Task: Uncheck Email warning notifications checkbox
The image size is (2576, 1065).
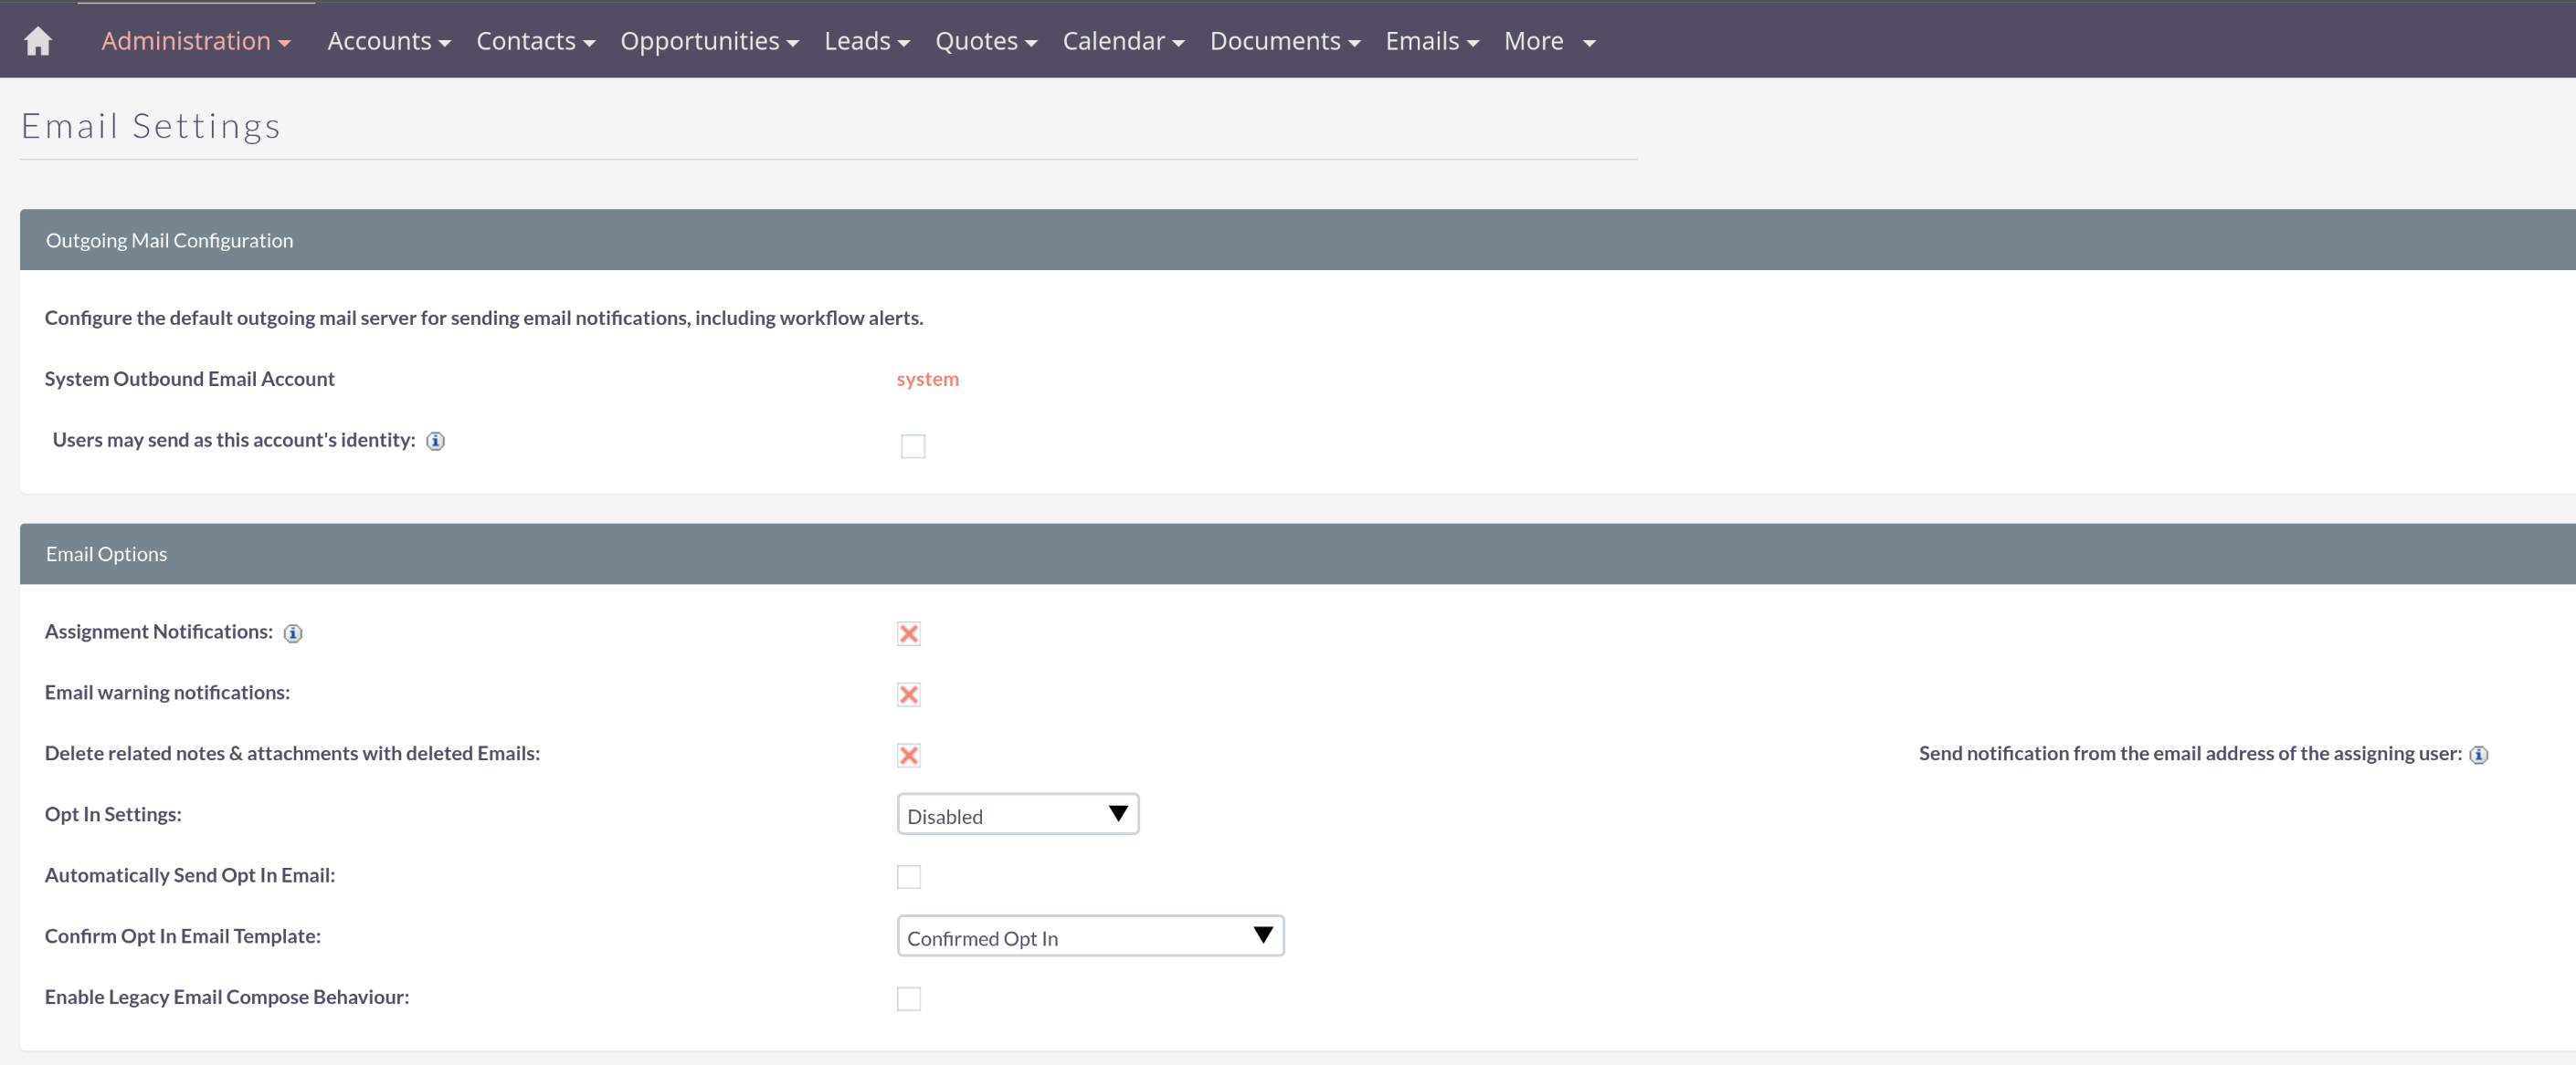Action: (908, 694)
